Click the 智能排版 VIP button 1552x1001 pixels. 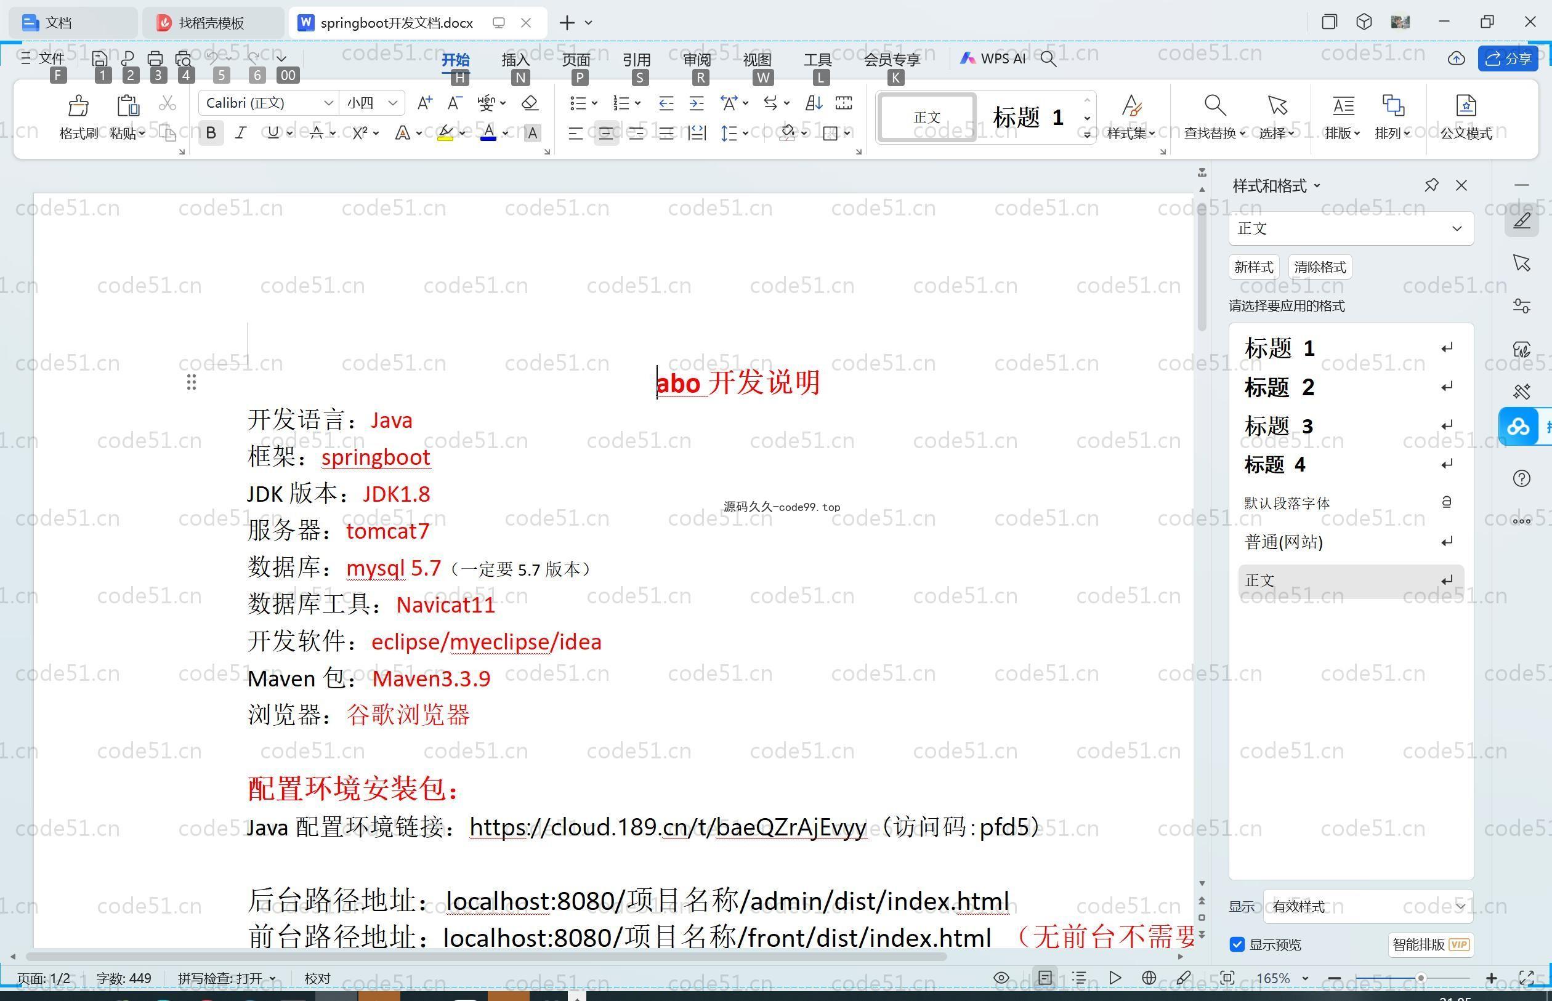(1431, 944)
